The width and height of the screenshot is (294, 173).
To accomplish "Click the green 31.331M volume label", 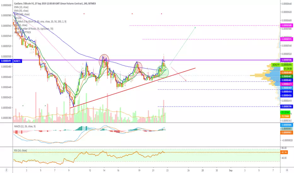I will click(x=285, y=112).
